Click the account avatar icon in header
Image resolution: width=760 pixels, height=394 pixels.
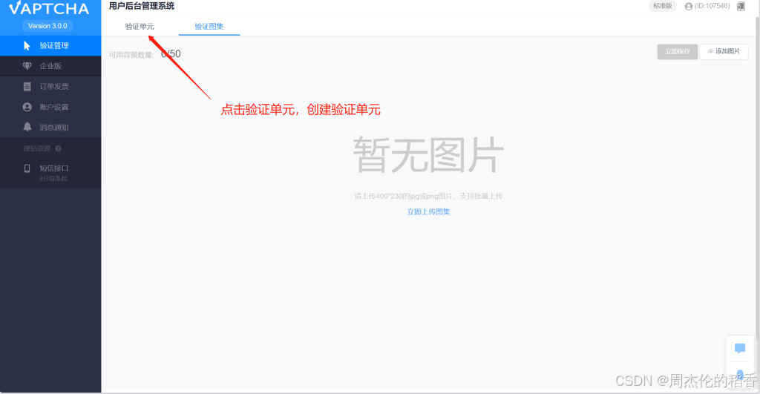tap(689, 7)
